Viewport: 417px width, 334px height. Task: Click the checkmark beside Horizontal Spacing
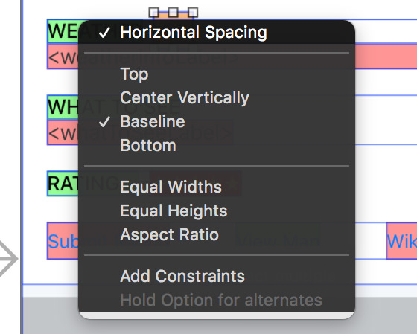click(x=104, y=33)
